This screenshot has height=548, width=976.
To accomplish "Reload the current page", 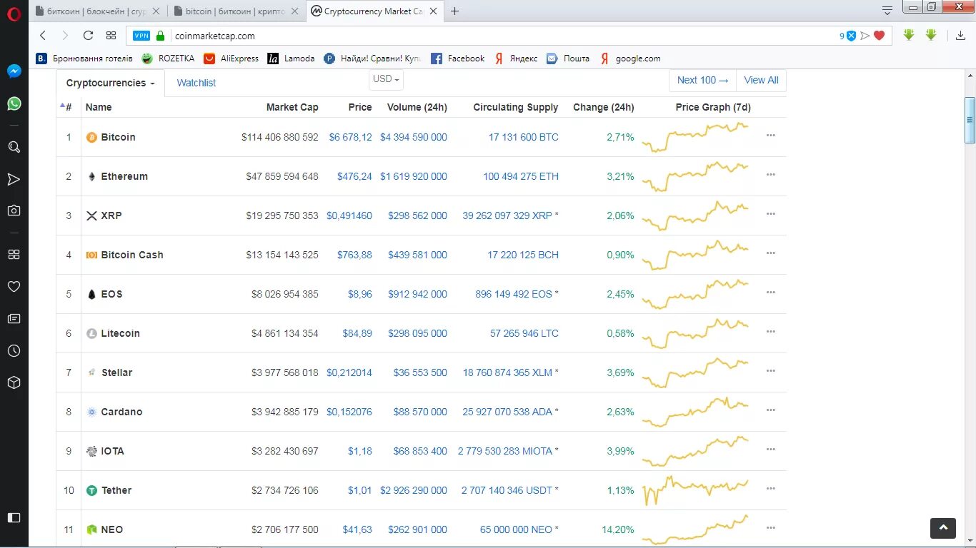I will point(88,36).
